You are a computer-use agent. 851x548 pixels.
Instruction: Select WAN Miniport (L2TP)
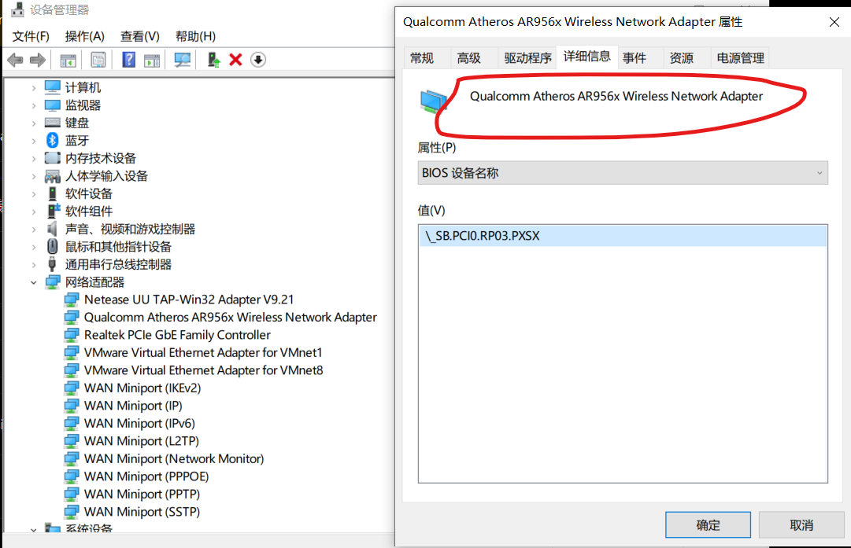[142, 441]
